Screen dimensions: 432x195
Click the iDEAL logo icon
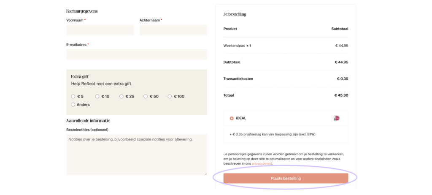point(336,118)
